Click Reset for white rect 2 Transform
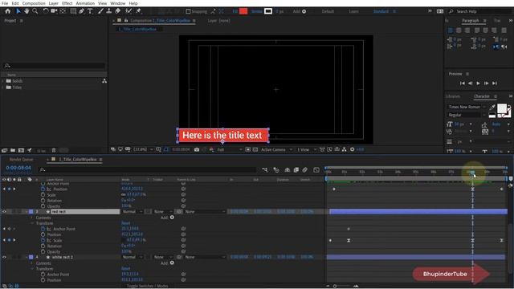Viewport: 514px width, 289px height. click(x=125, y=269)
